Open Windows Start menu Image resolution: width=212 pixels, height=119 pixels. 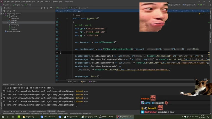tap(2, 117)
